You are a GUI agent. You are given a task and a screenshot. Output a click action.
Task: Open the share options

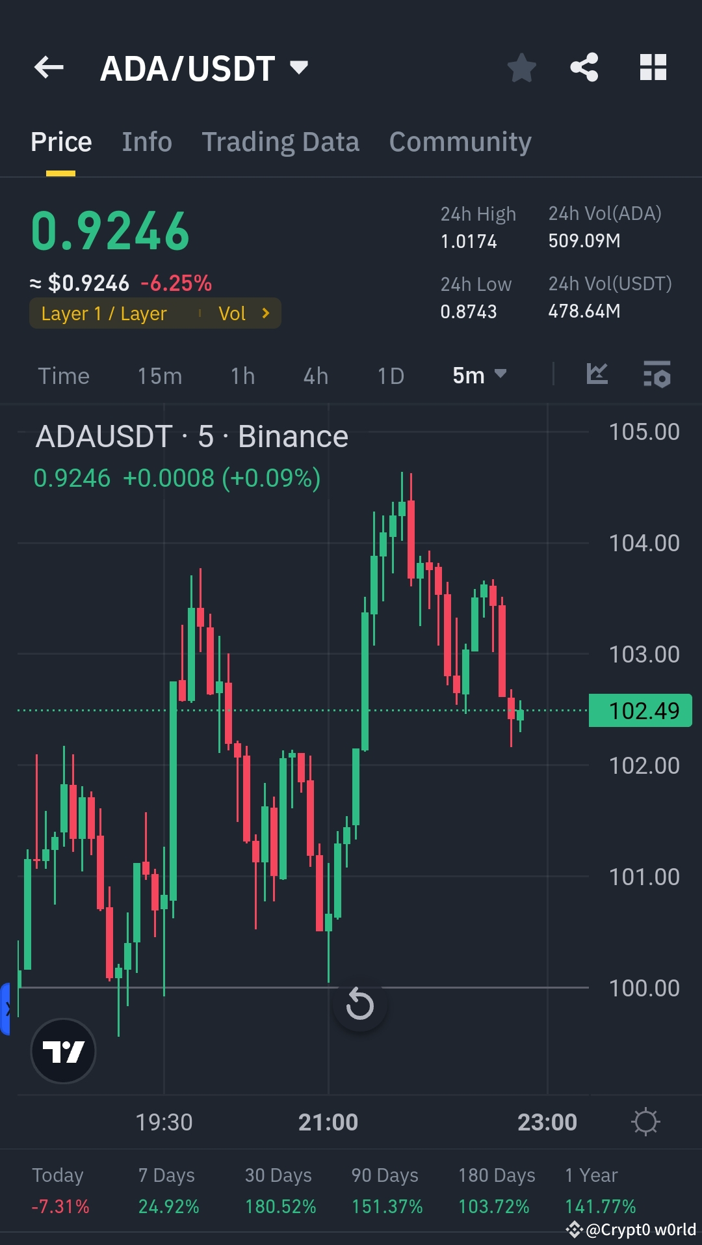pyautogui.click(x=584, y=67)
